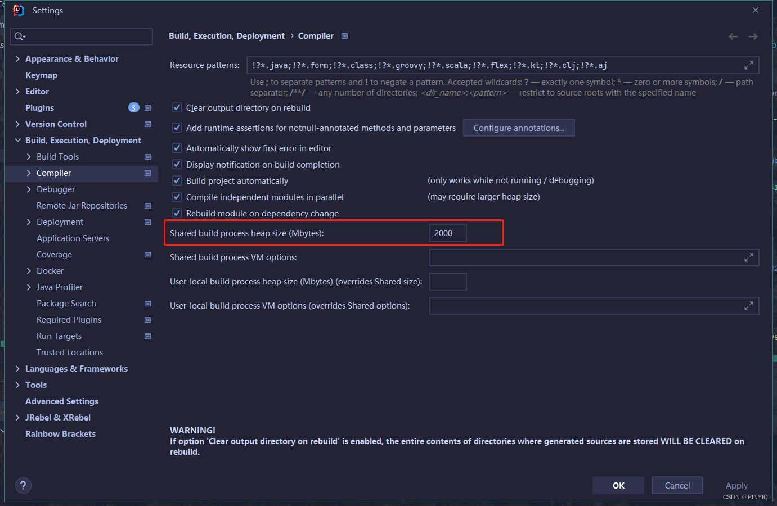Image resolution: width=777 pixels, height=506 pixels.
Task: Click the back navigation arrow
Action: click(733, 36)
